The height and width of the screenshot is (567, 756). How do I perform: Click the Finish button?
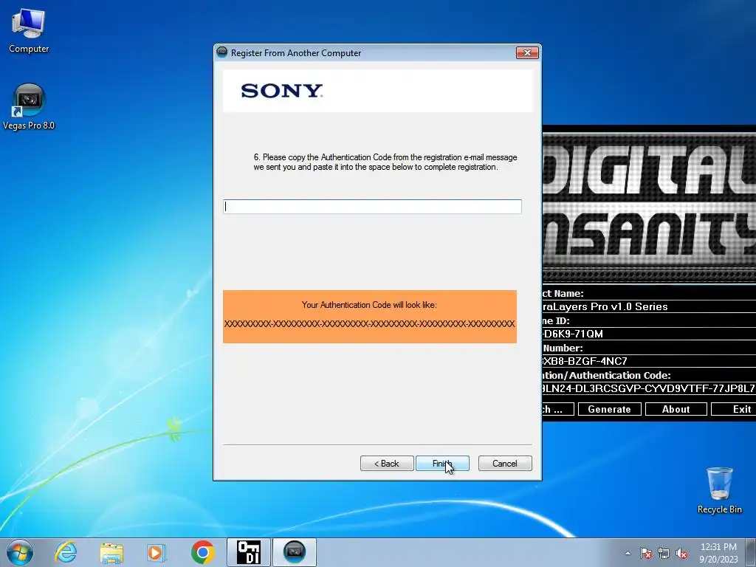442,464
